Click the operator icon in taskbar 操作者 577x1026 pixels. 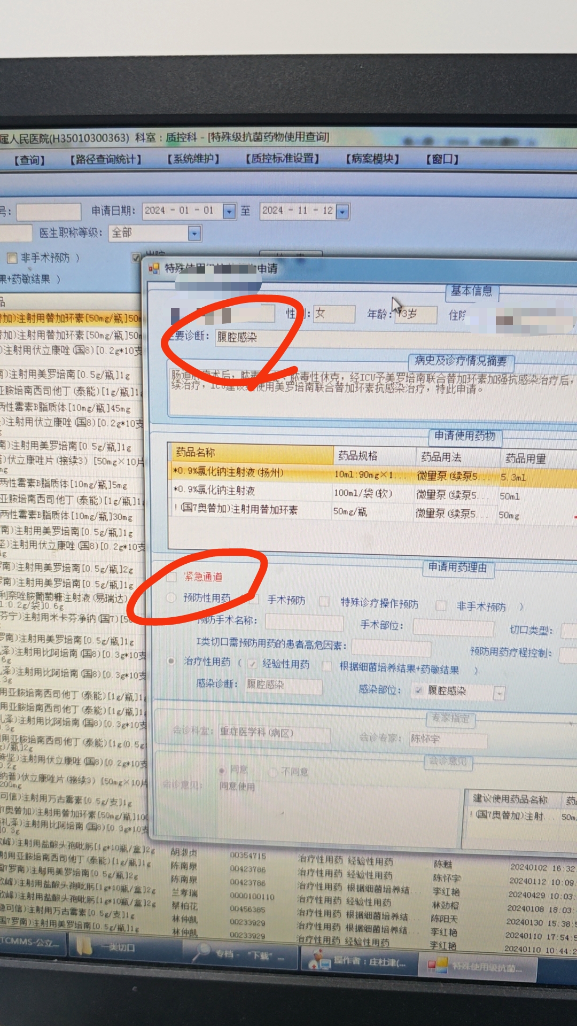pos(319,960)
